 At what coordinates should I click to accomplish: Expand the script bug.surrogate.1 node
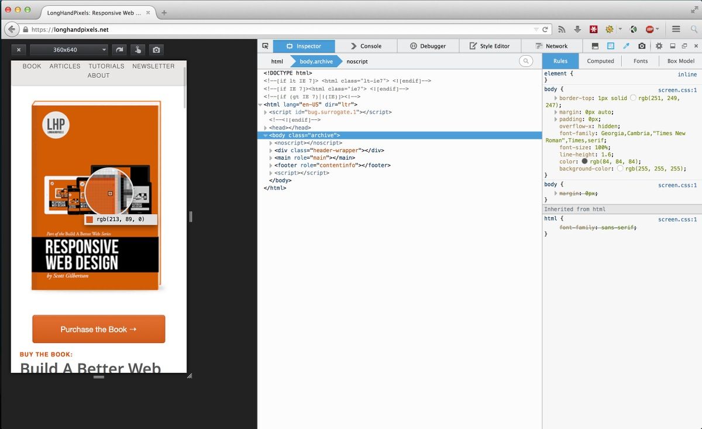pyautogui.click(x=266, y=112)
